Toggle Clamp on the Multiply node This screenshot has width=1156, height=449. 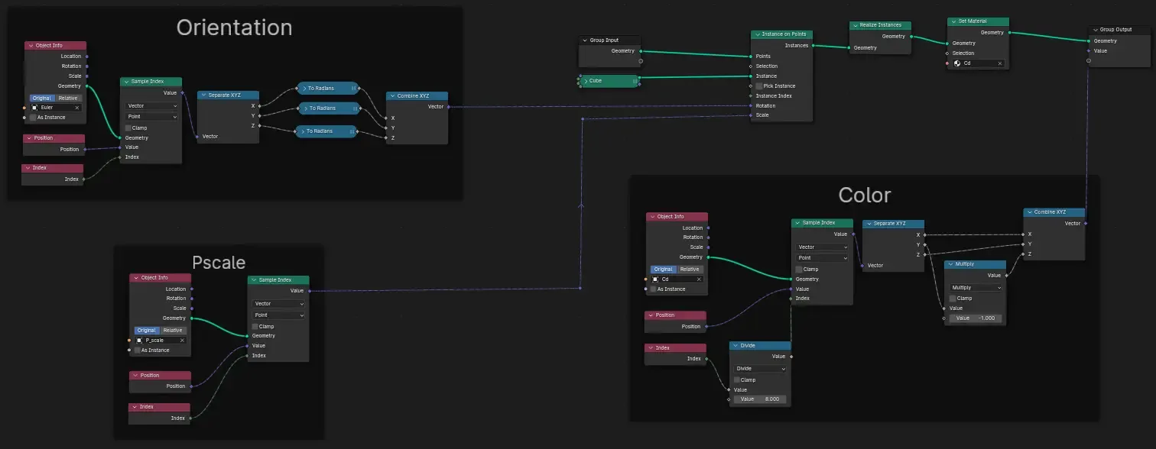pyautogui.click(x=953, y=299)
